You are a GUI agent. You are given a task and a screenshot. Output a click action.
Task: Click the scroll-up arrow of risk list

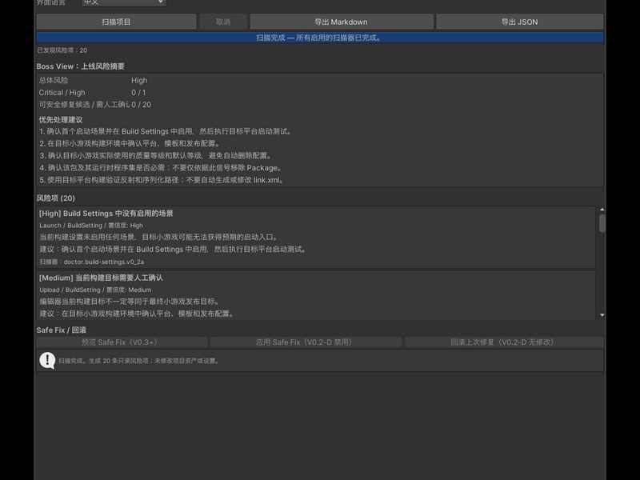pyautogui.click(x=602, y=210)
